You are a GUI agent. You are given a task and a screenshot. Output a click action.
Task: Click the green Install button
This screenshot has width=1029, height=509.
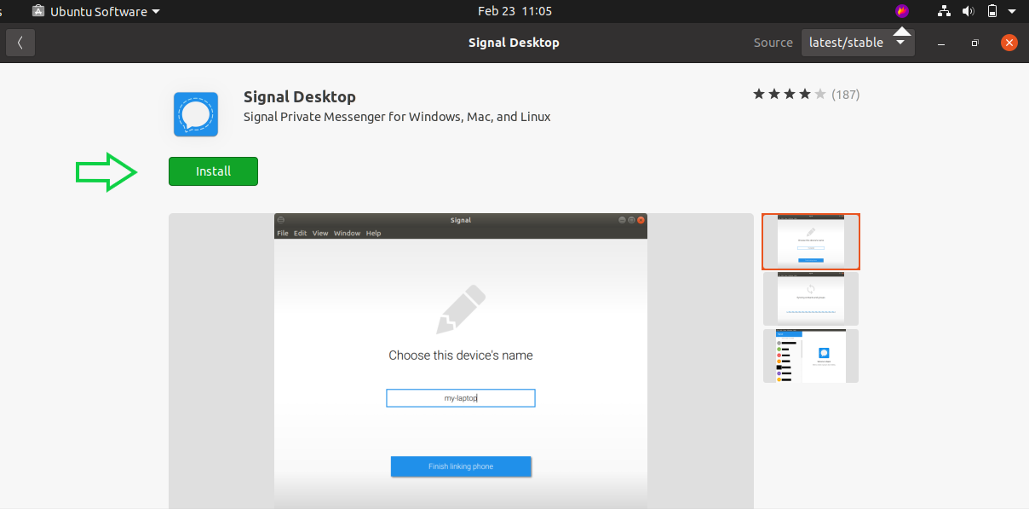[213, 171]
